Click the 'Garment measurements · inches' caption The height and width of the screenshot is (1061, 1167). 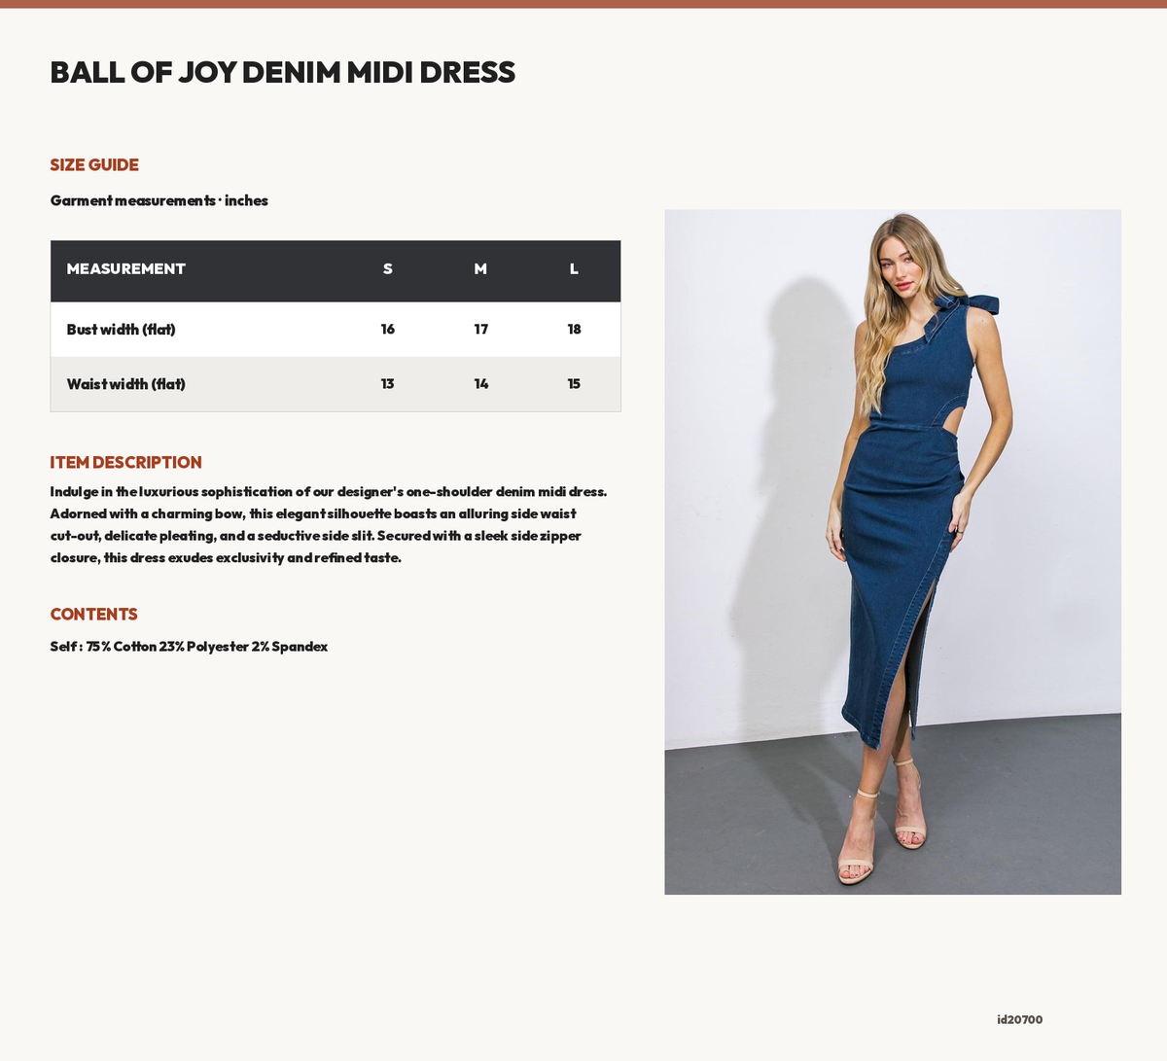click(159, 200)
